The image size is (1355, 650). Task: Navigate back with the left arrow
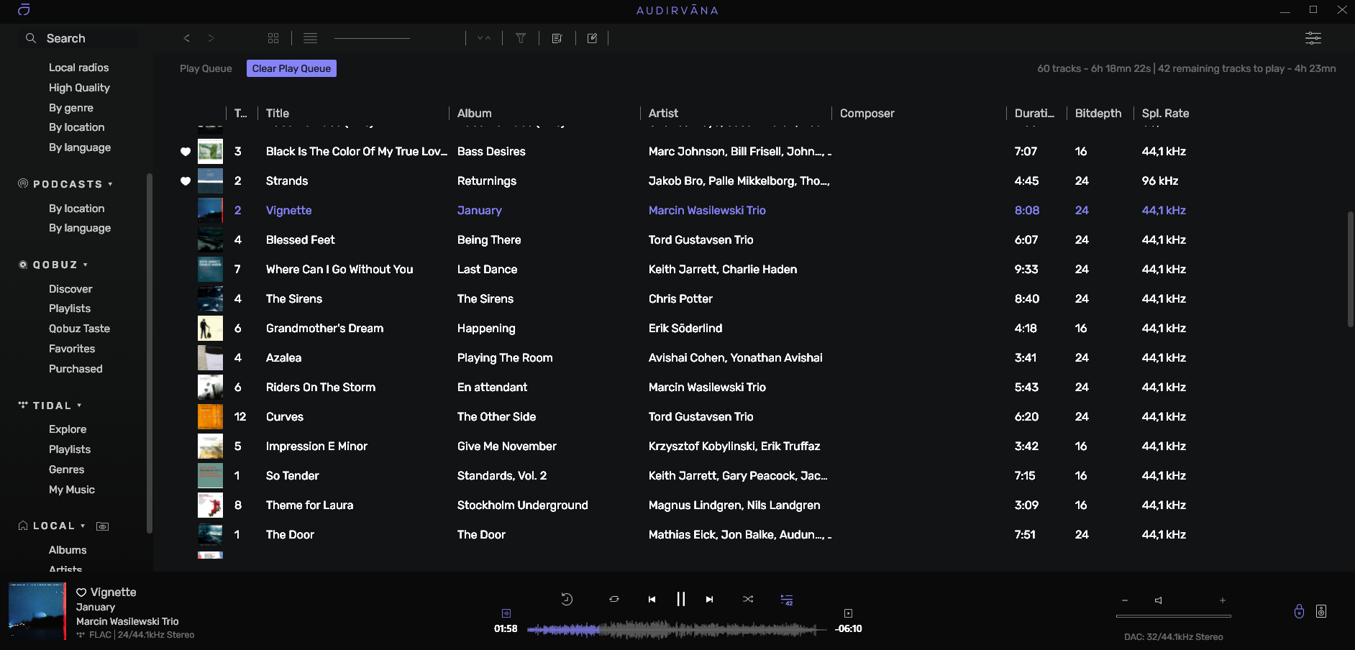186,38
